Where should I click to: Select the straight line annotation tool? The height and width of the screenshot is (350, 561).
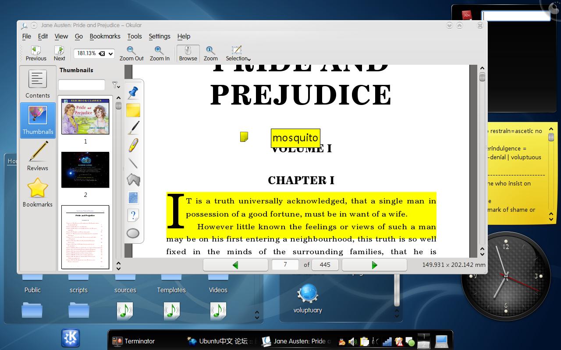point(133,163)
